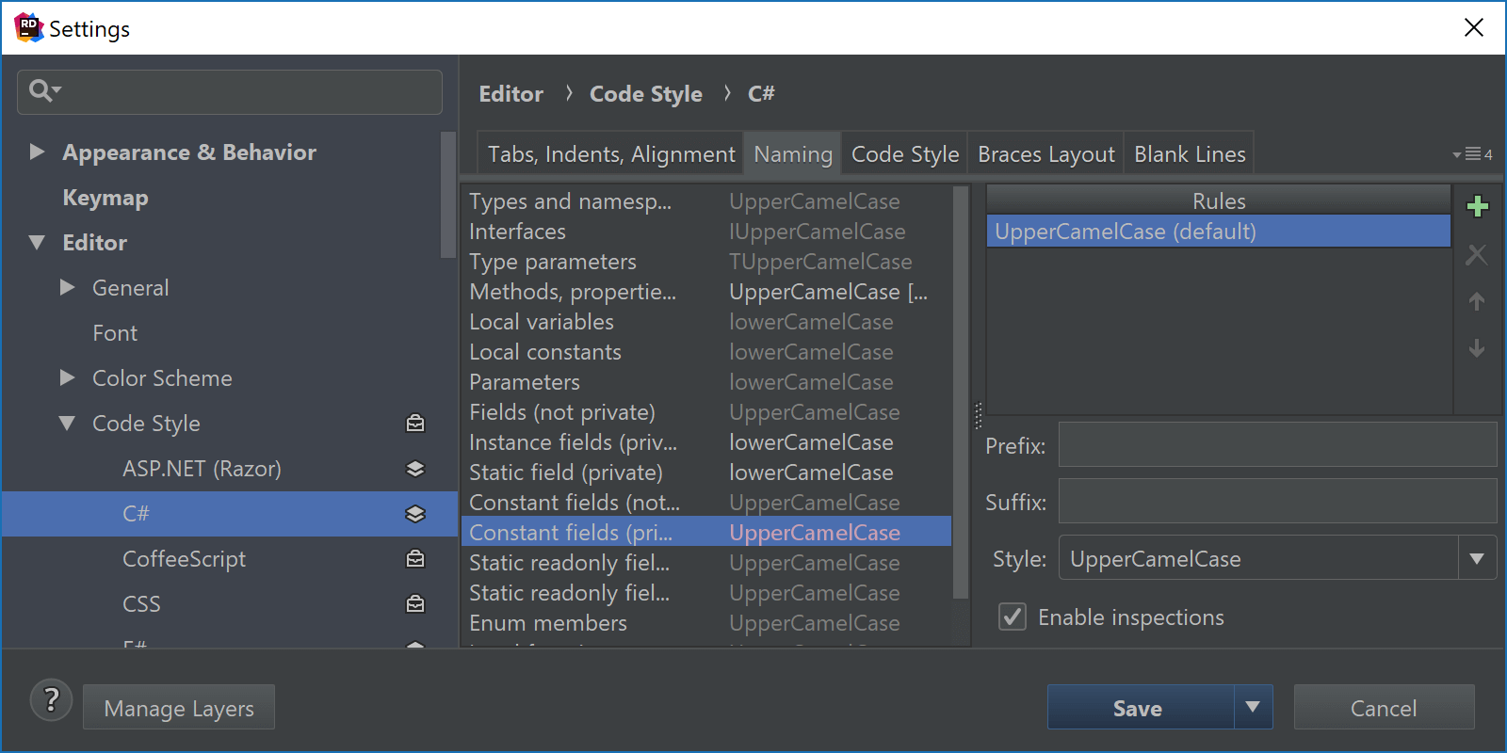Select Methods, properties naming row

coord(706,292)
